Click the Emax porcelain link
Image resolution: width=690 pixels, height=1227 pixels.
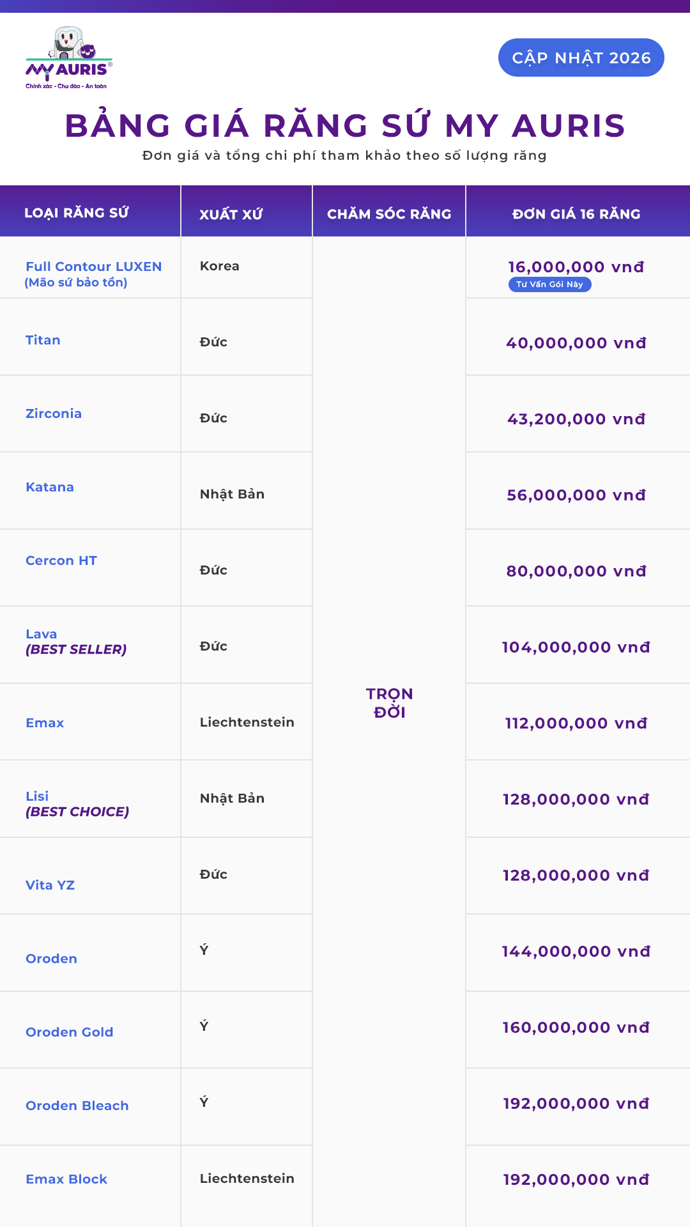click(x=45, y=723)
